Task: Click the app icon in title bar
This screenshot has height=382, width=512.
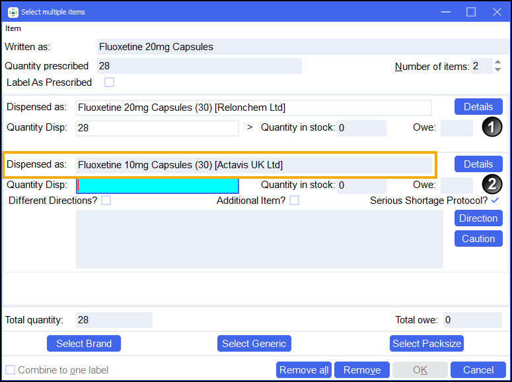Action: point(13,12)
